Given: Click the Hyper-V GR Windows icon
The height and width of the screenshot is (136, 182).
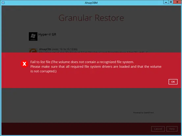Looking at the screenshot, I should pos(33,36).
